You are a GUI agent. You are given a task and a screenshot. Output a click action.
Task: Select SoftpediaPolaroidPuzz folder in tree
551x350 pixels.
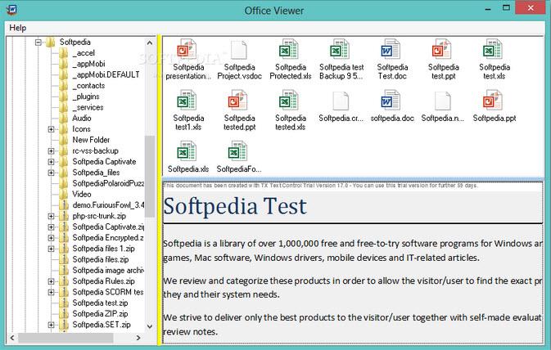pyautogui.click(x=108, y=183)
